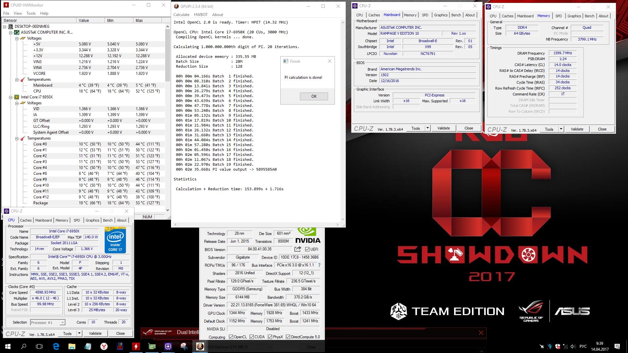
Task: Click the Max column header in HWMonitor
Action: 148,20
